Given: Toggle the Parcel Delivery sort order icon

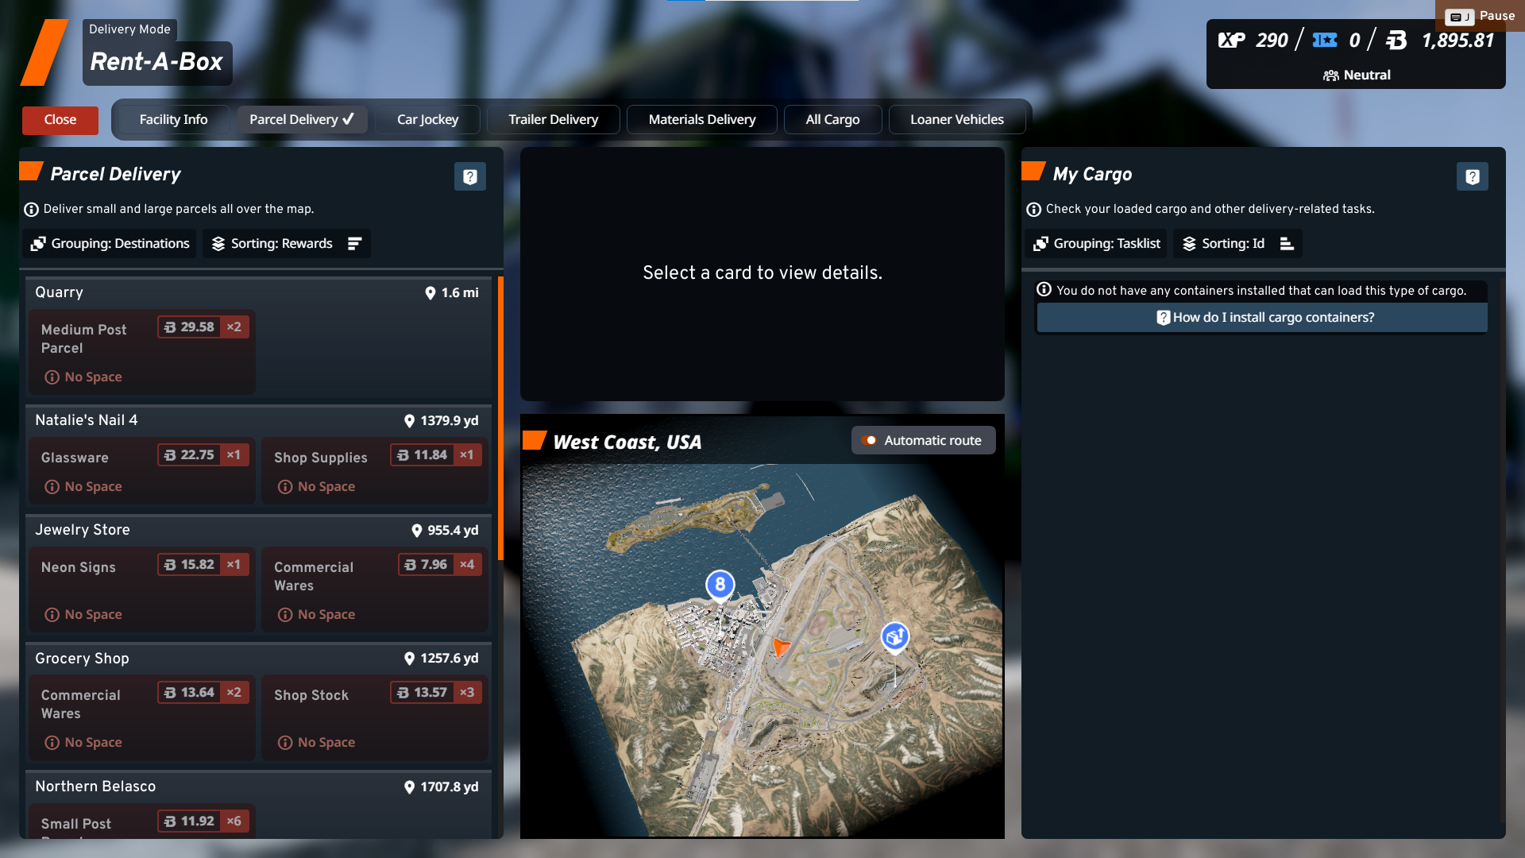Looking at the screenshot, I should point(354,244).
